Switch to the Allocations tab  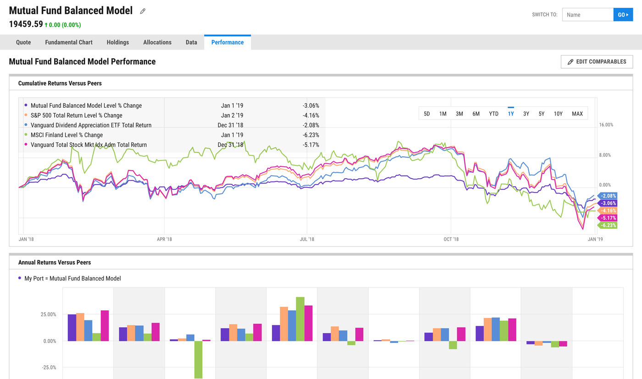[x=157, y=42]
